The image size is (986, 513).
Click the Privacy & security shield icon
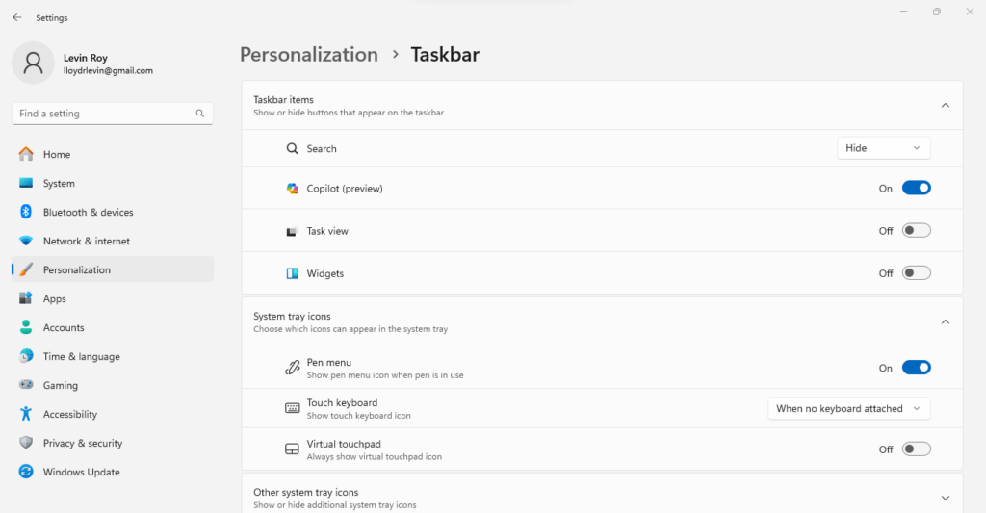26,443
